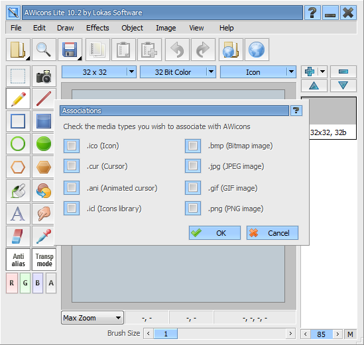Toggle the G green channel swatch
This screenshot has height=345, width=364.
pyautogui.click(x=25, y=283)
